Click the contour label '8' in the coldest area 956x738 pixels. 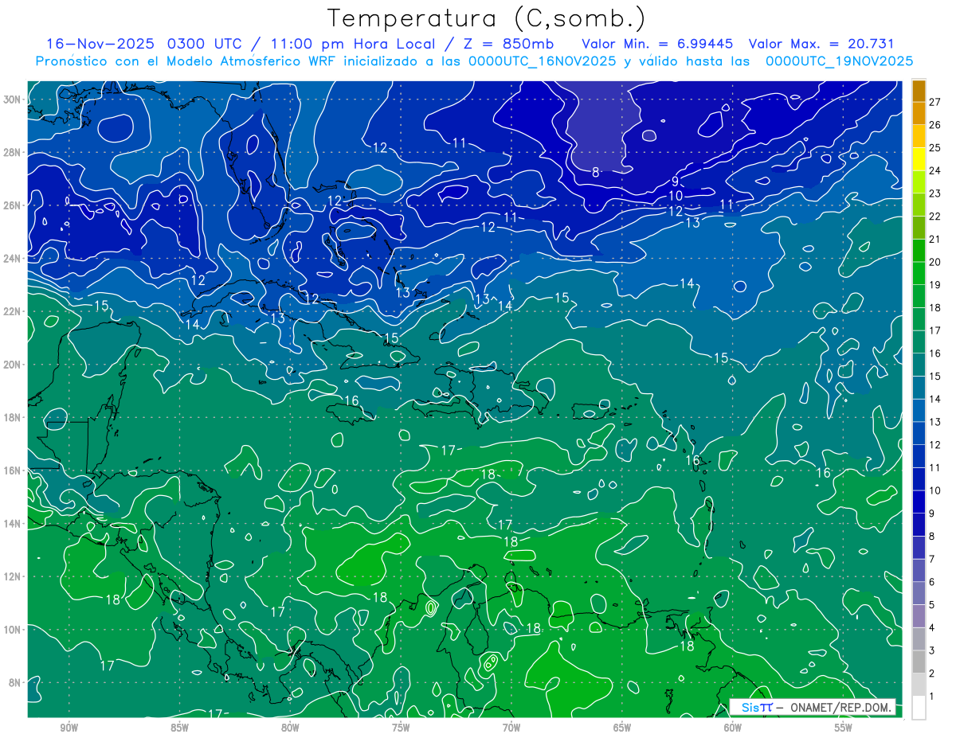[595, 171]
